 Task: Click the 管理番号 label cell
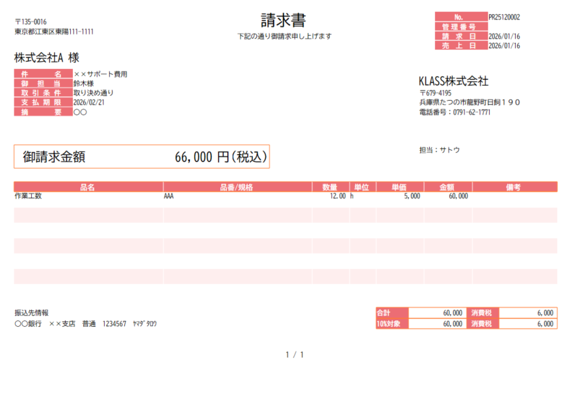[x=460, y=27]
